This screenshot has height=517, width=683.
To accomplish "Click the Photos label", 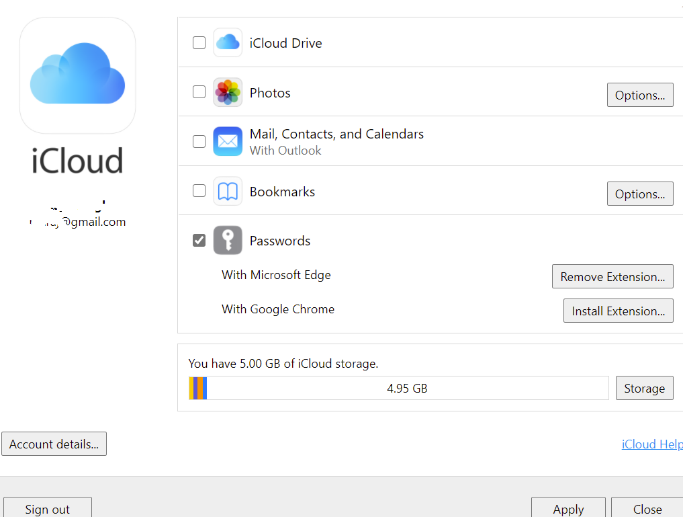I will 270,93.
